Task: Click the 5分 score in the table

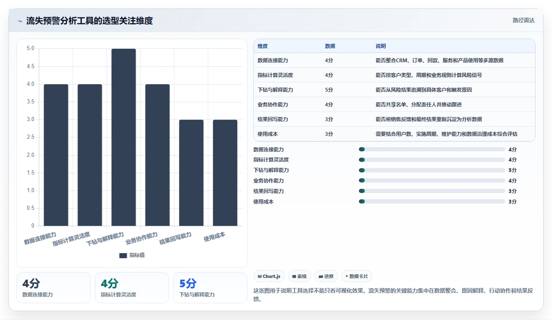Action: click(329, 90)
